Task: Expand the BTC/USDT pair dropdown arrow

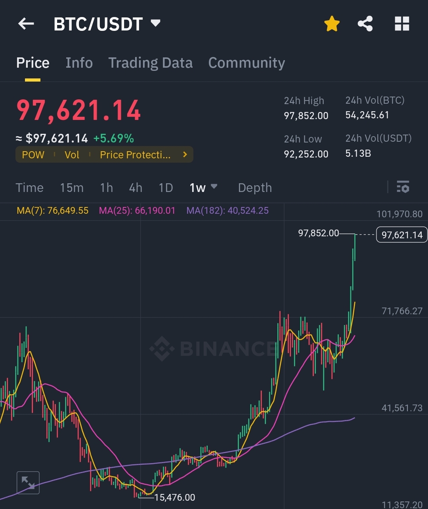Action: point(156,23)
